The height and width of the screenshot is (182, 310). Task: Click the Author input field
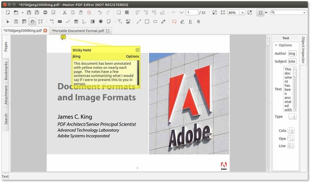(292, 53)
